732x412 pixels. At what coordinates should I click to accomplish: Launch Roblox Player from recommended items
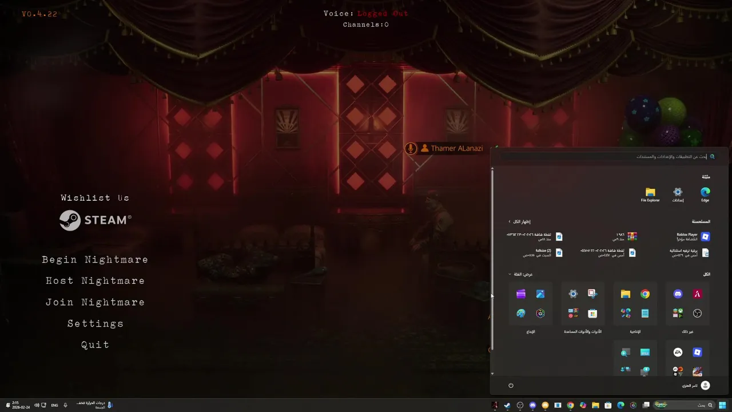[693, 236]
